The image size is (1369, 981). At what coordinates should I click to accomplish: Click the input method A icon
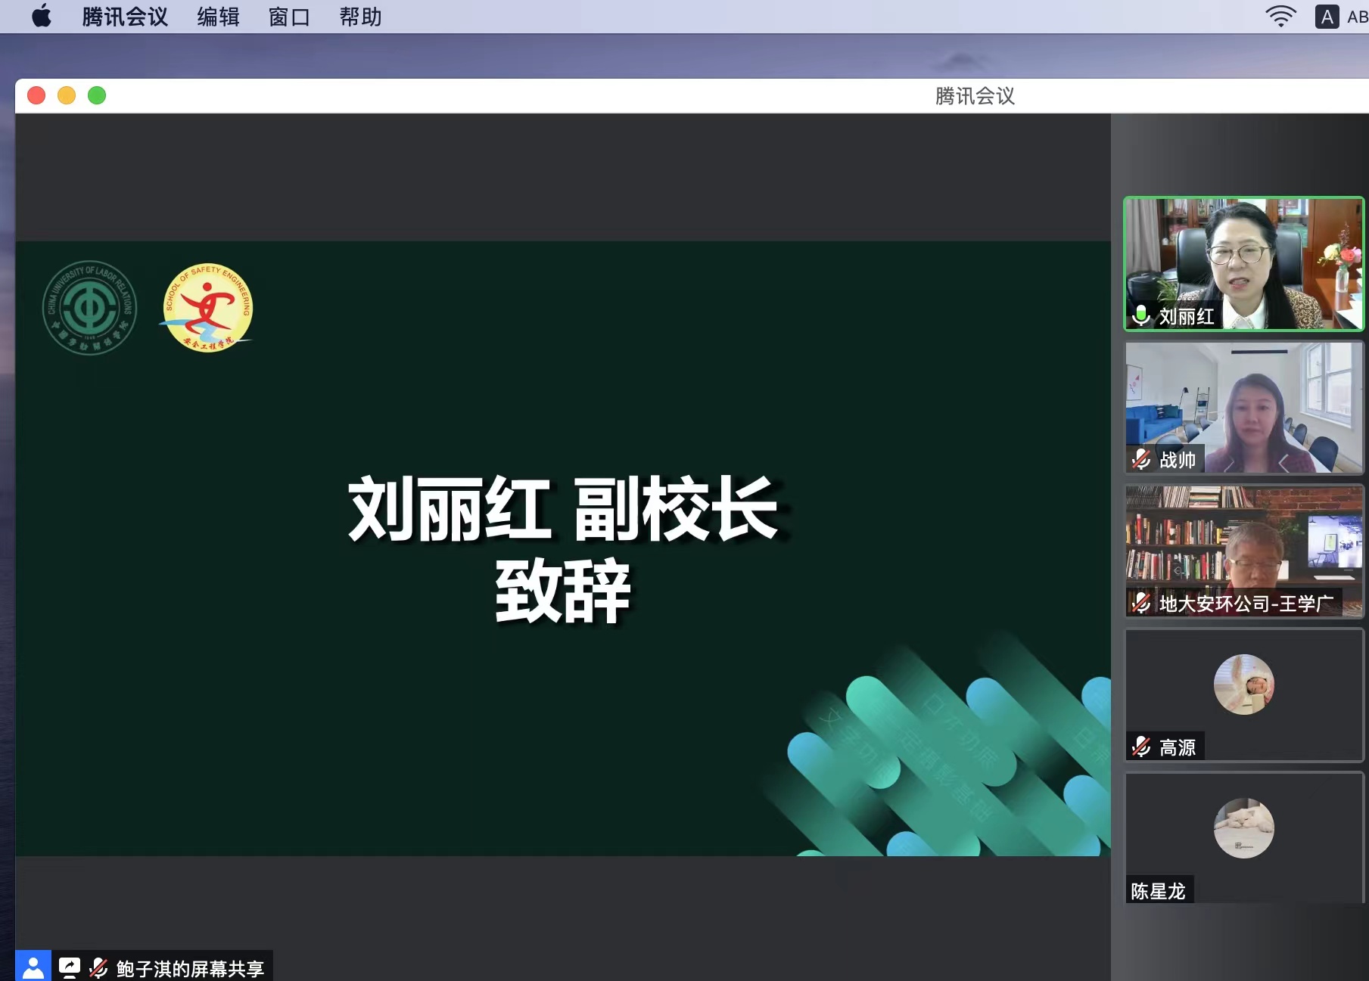click(x=1327, y=17)
